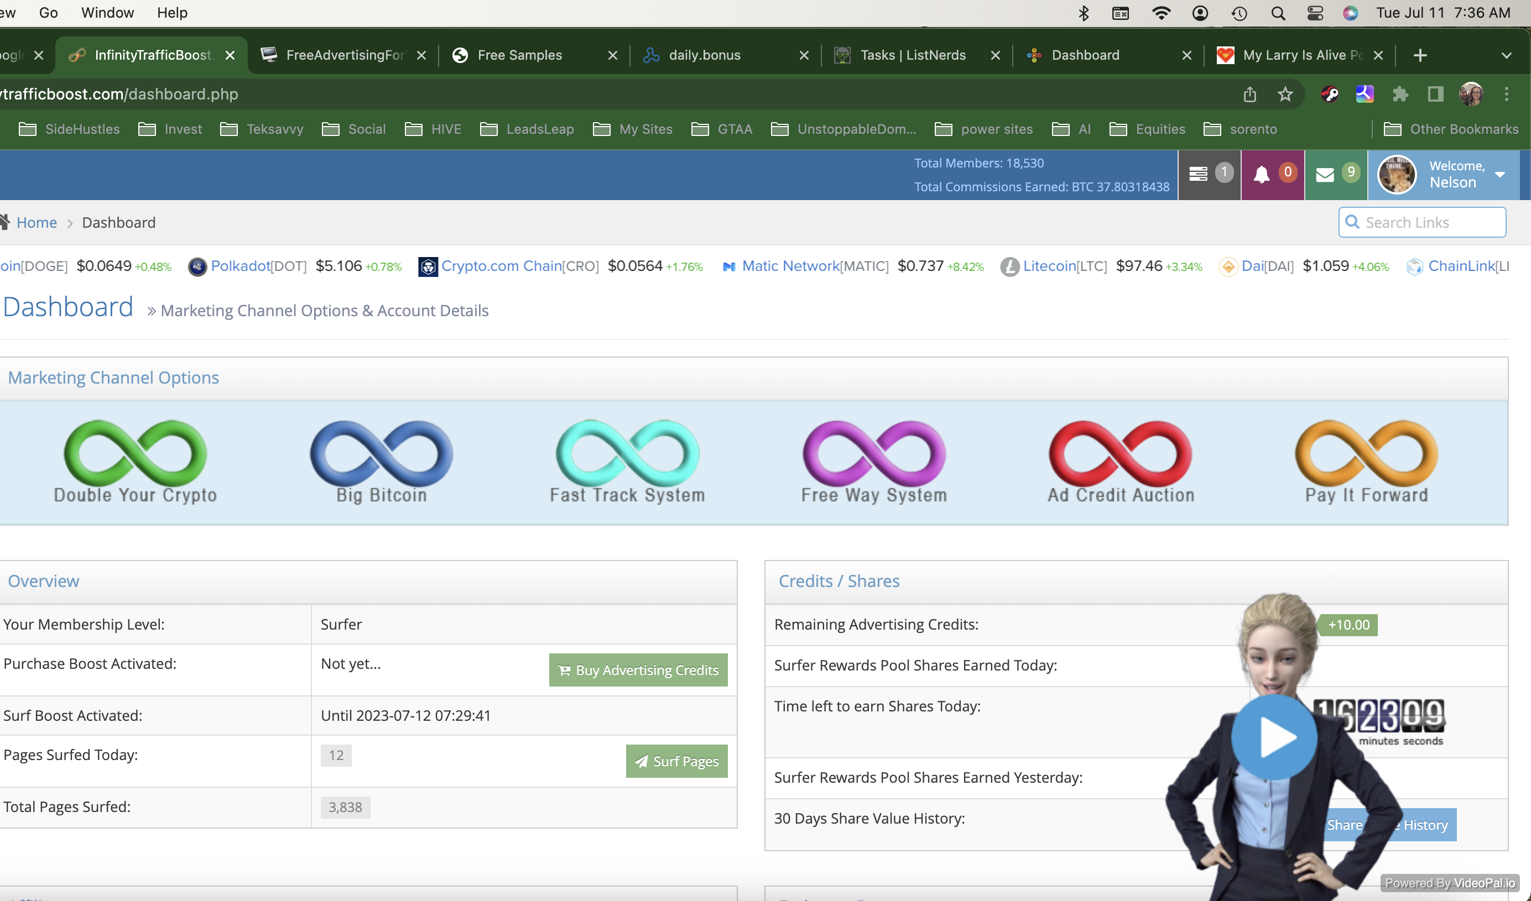Switch to the My Larry Is Alive tab
The width and height of the screenshot is (1531, 901).
(1300, 55)
